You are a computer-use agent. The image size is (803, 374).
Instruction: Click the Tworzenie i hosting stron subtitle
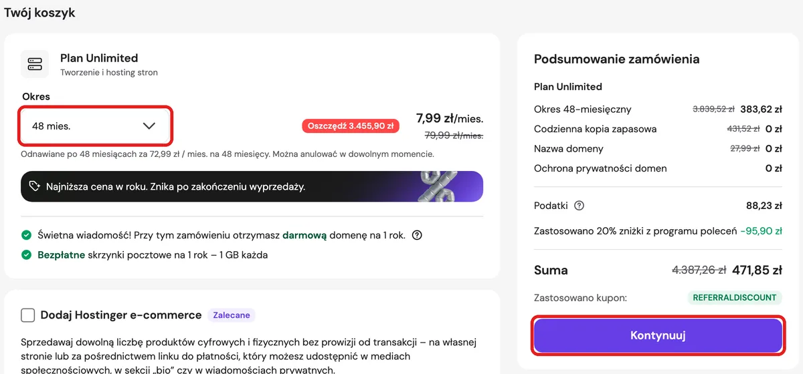[109, 72]
